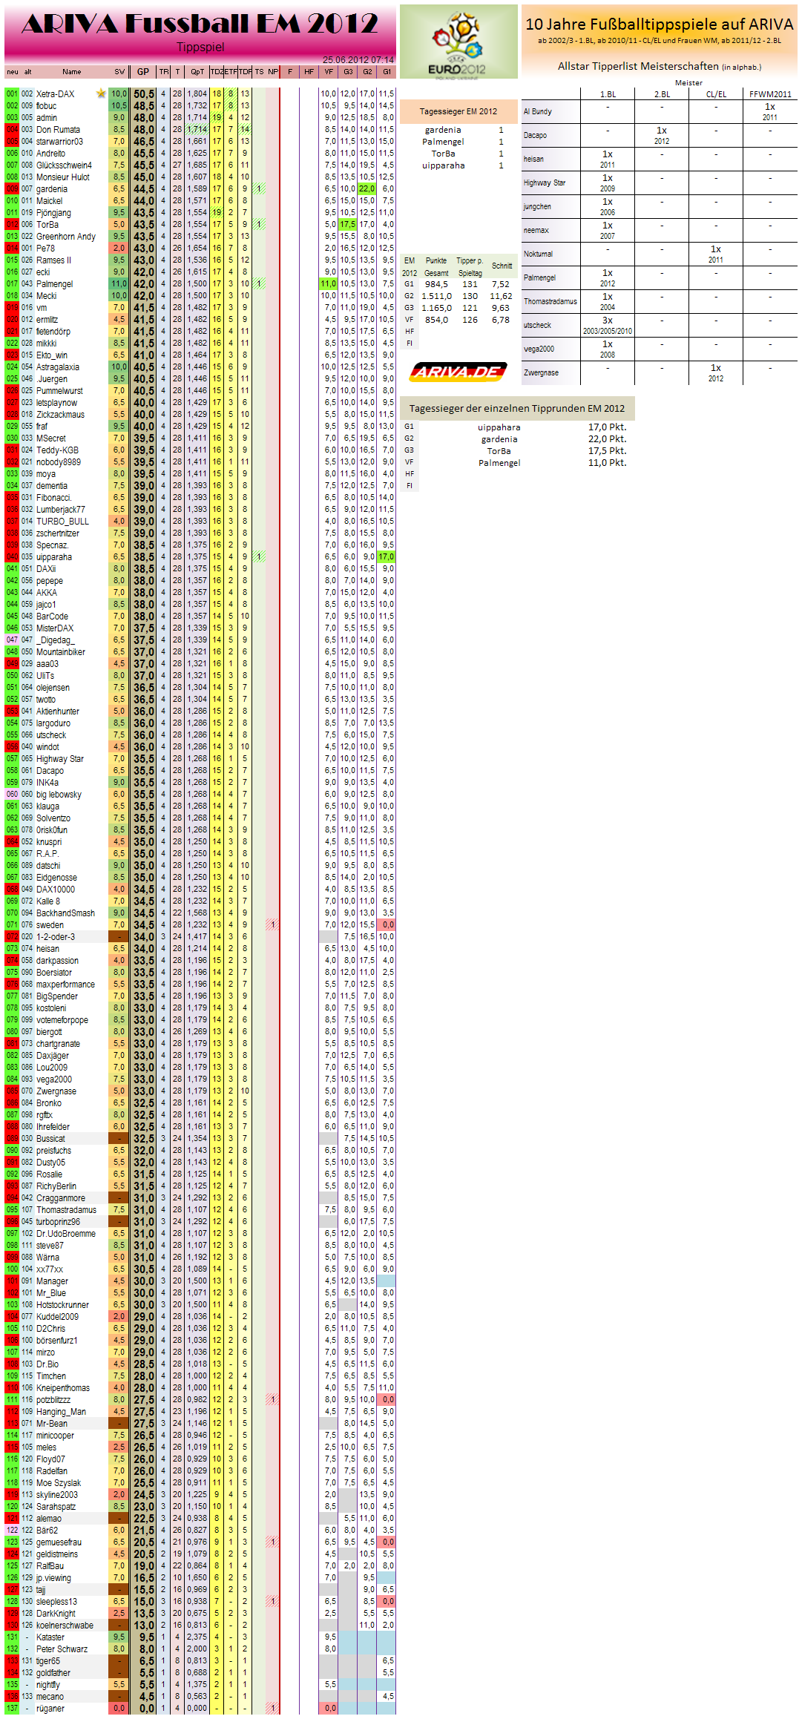
Task: Click the gold star beside Xetra-DAX
Action: [x=101, y=93]
